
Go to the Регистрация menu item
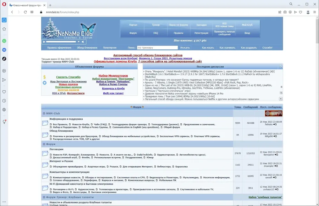pos(201,33)
